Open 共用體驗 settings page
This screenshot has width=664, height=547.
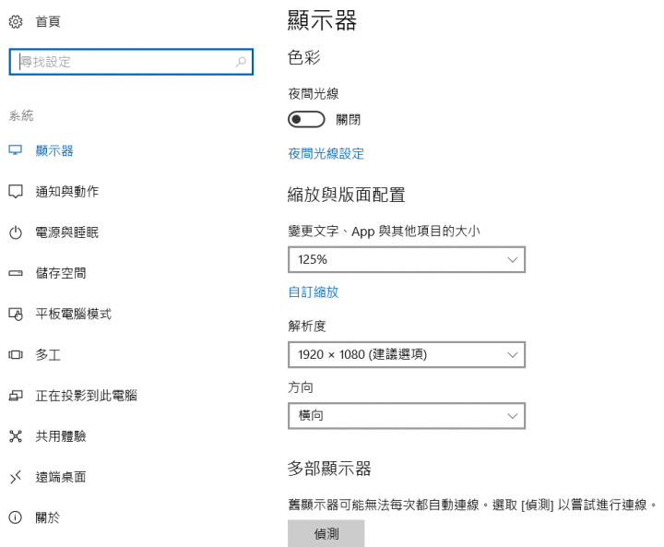61,436
